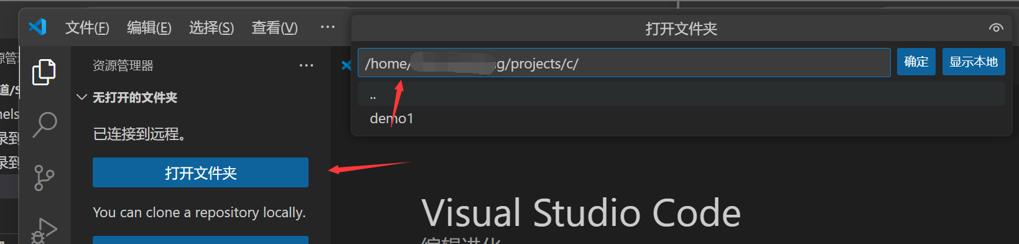Image resolution: width=1019 pixels, height=244 pixels.
Task: Open the Run and Debug icon
Action: [44, 230]
